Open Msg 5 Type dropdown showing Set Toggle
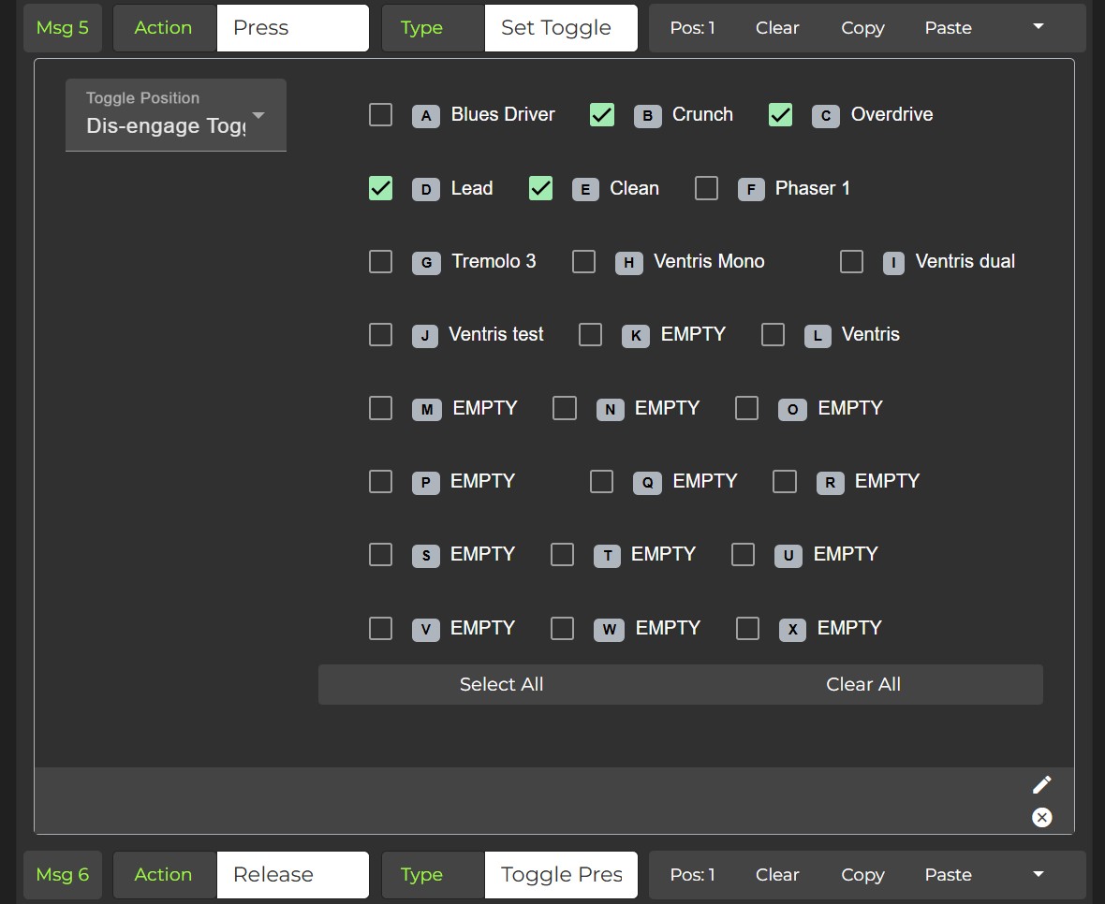Screen dimensions: 1105x904 pyautogui.click(x=560, y=28)
